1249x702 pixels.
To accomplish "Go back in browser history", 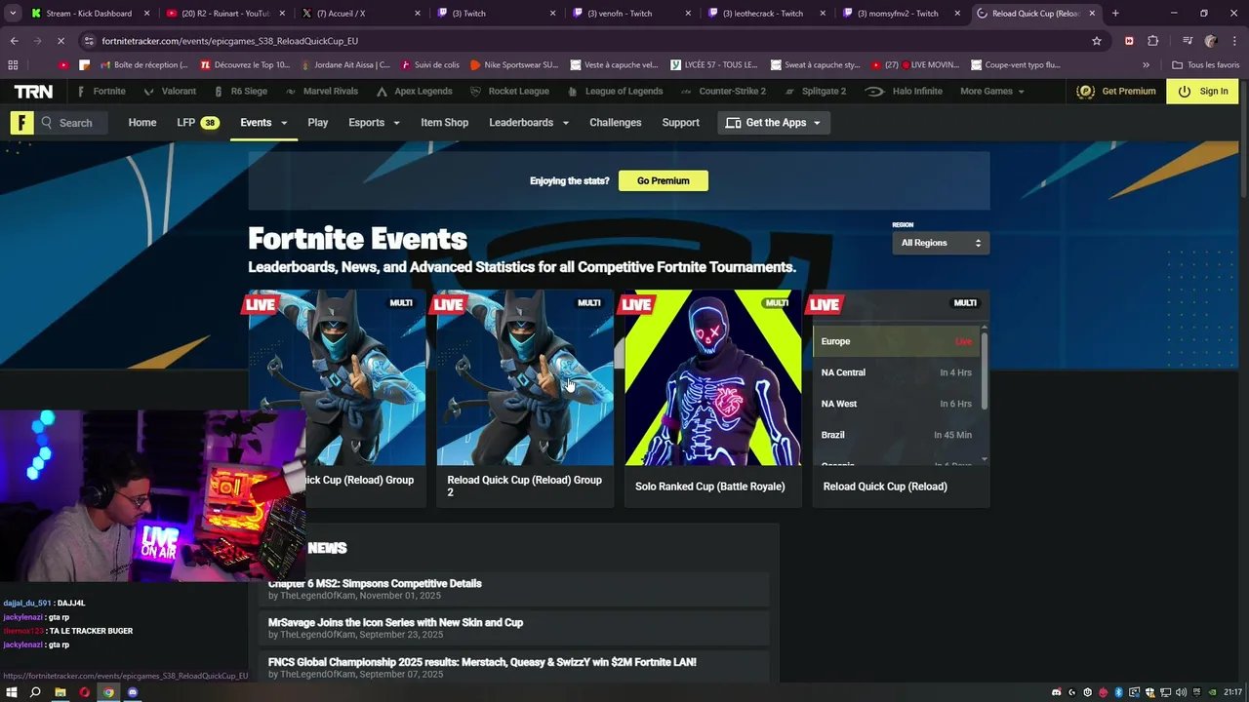I will tap(14, 41).
